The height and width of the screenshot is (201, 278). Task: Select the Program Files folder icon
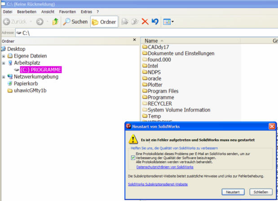coord(145,91)
